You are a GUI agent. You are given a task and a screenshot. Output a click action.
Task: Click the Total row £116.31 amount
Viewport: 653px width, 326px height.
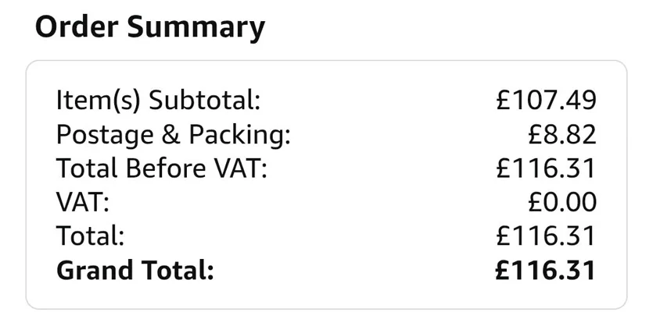pyautogui.click(x=546, y=236)
